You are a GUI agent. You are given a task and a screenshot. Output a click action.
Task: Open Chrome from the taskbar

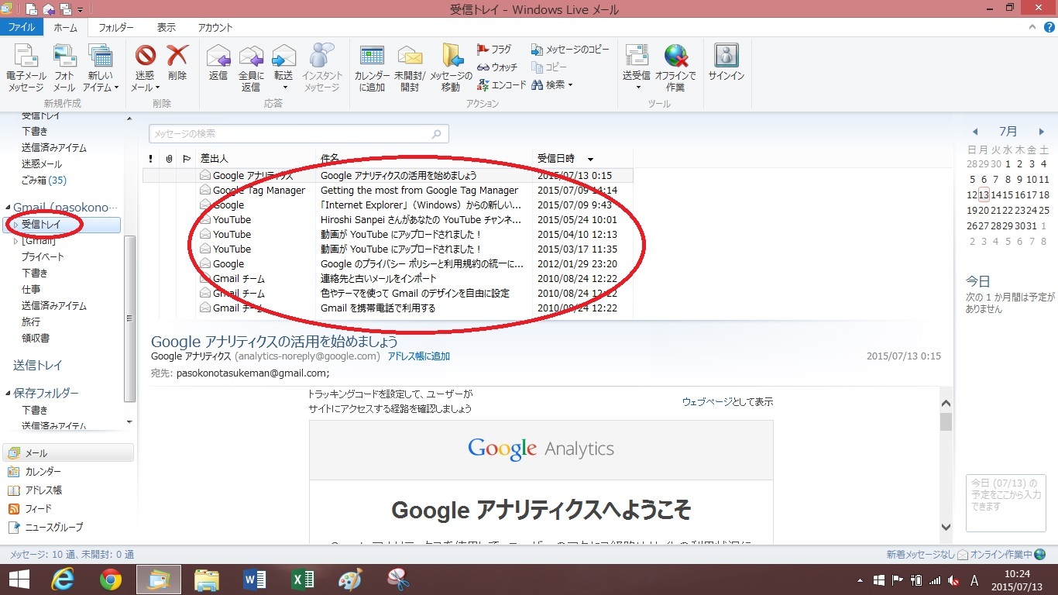point(111,580)
